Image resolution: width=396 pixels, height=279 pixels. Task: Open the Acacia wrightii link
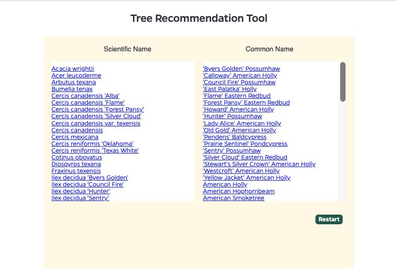(73, 69)
